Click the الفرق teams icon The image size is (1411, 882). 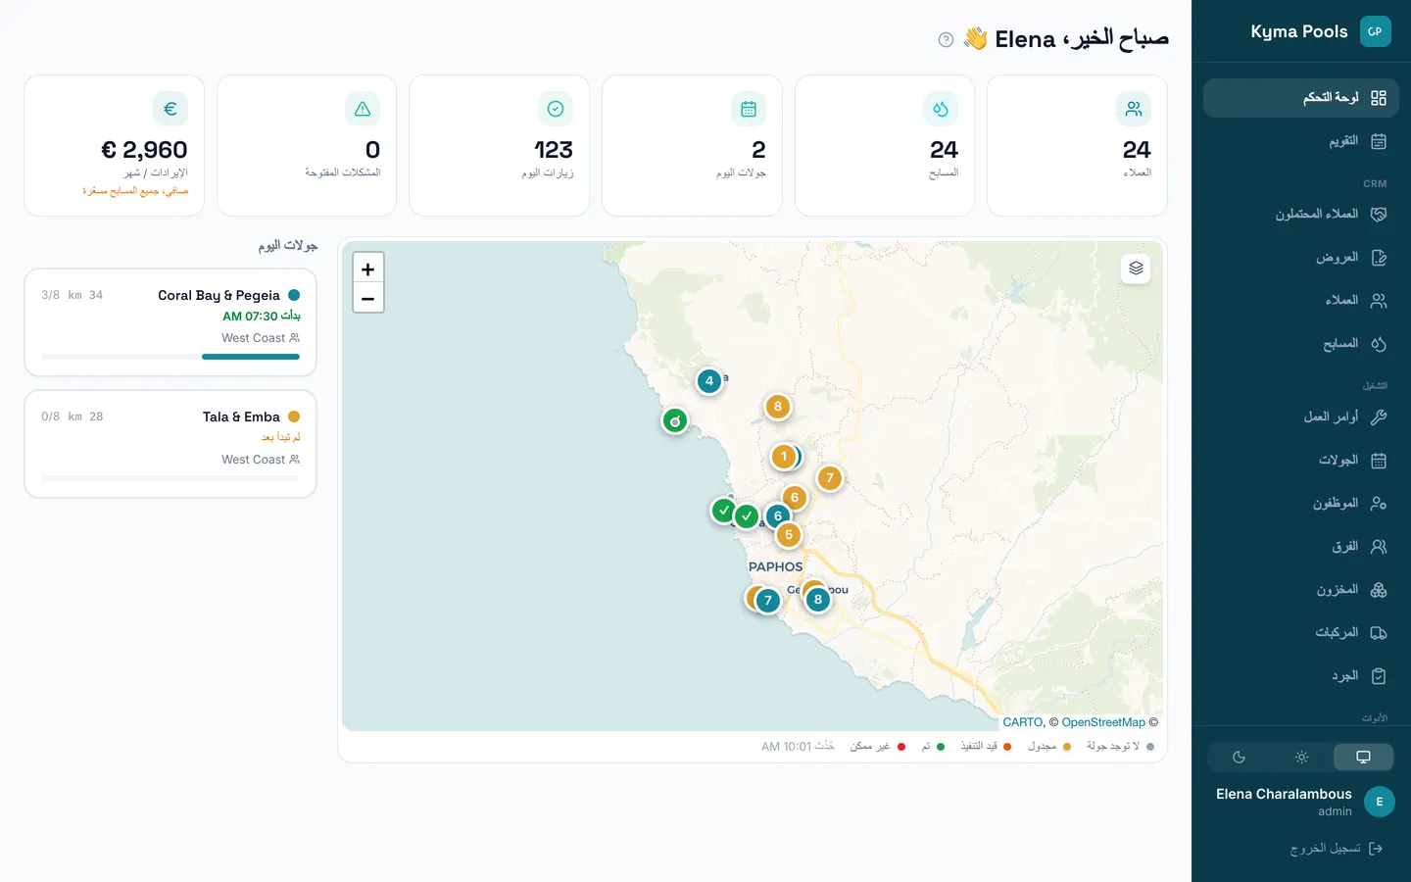1379,547
